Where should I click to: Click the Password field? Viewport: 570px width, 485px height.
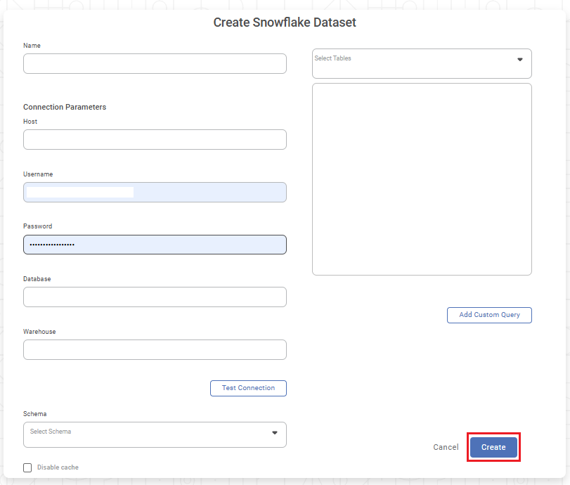155,245
